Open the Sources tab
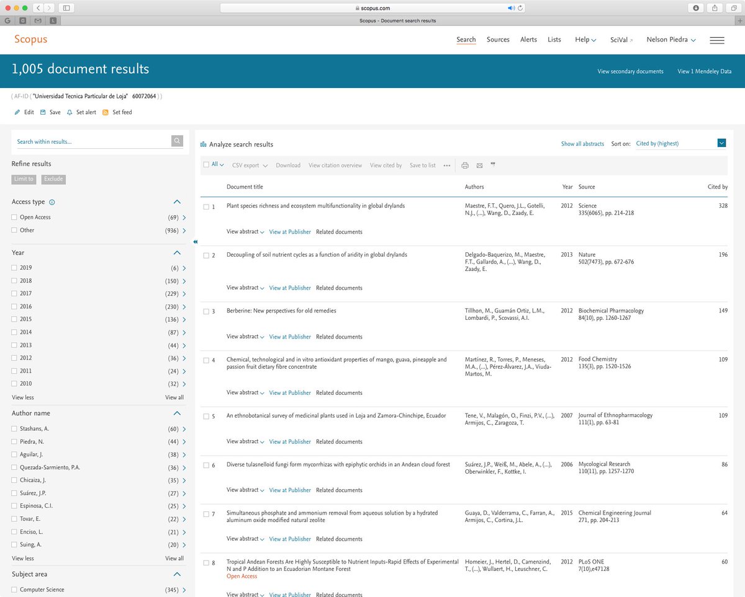This screenshot has width=745, height=597. pos(498,40)
